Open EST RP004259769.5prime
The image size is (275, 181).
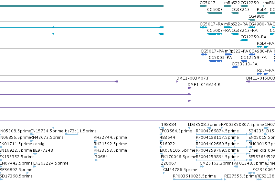click(217, 150)
